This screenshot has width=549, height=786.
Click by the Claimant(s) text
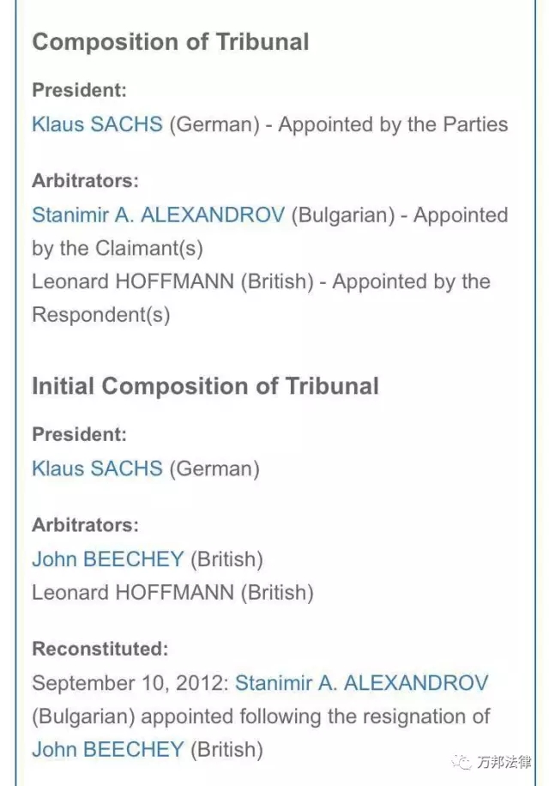point(118,248)
